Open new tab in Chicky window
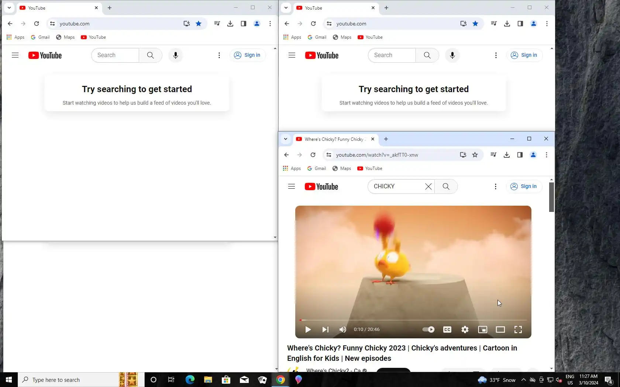This screenshot has width=620, height=387. point(386,139)
